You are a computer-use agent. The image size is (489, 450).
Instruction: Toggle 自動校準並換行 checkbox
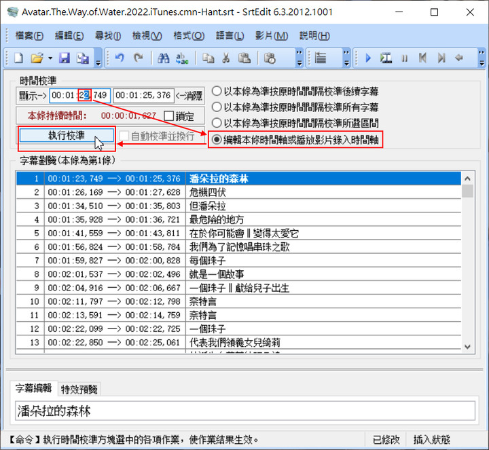coord(157,136)
